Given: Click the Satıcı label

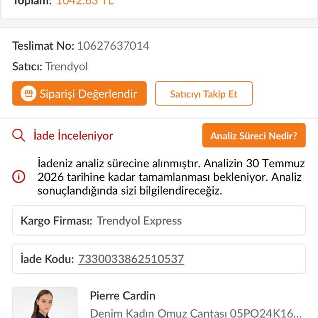Looking at the screenshot, I should [x=27, y=67].
